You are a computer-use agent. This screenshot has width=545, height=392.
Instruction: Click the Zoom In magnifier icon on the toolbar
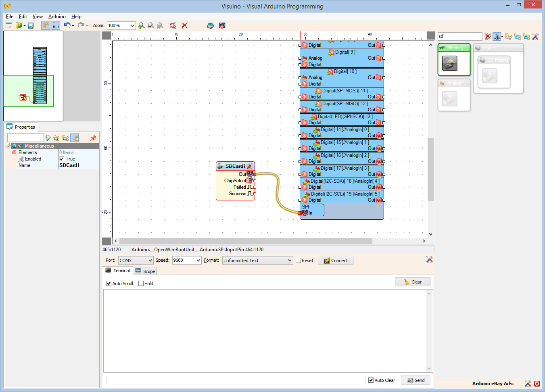[x=141, y=25]
